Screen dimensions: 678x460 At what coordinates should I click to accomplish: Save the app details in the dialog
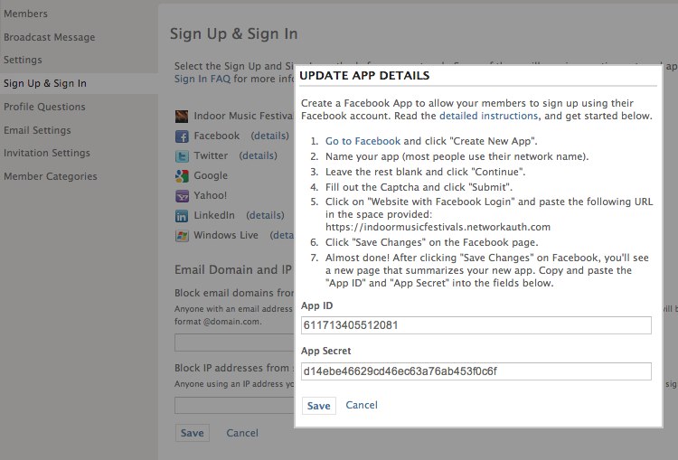(x=319, y=406)
